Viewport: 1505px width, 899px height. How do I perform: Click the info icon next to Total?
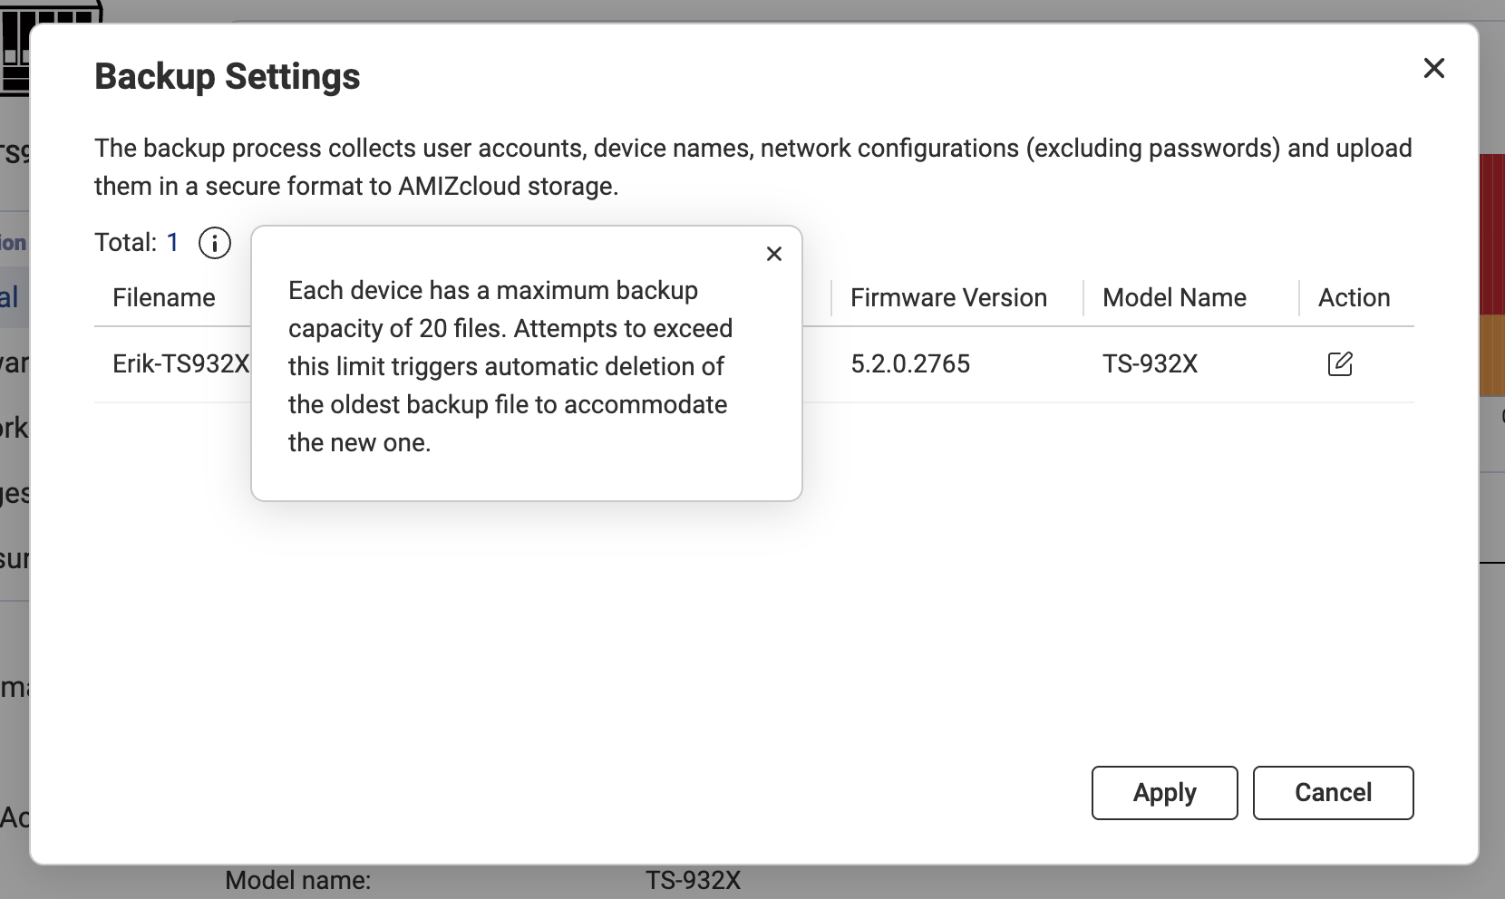215,243
